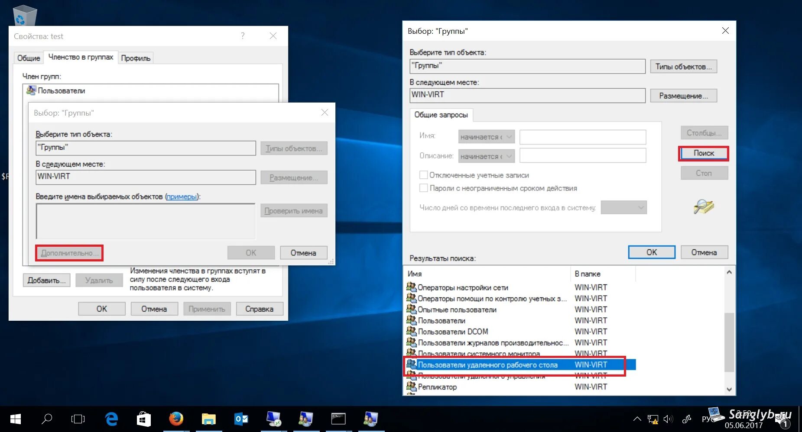Open the Recycle Bin desktop icon
The height and width of the screenshot is (432, 802).
pyautogui.click(x=25, y=15)
